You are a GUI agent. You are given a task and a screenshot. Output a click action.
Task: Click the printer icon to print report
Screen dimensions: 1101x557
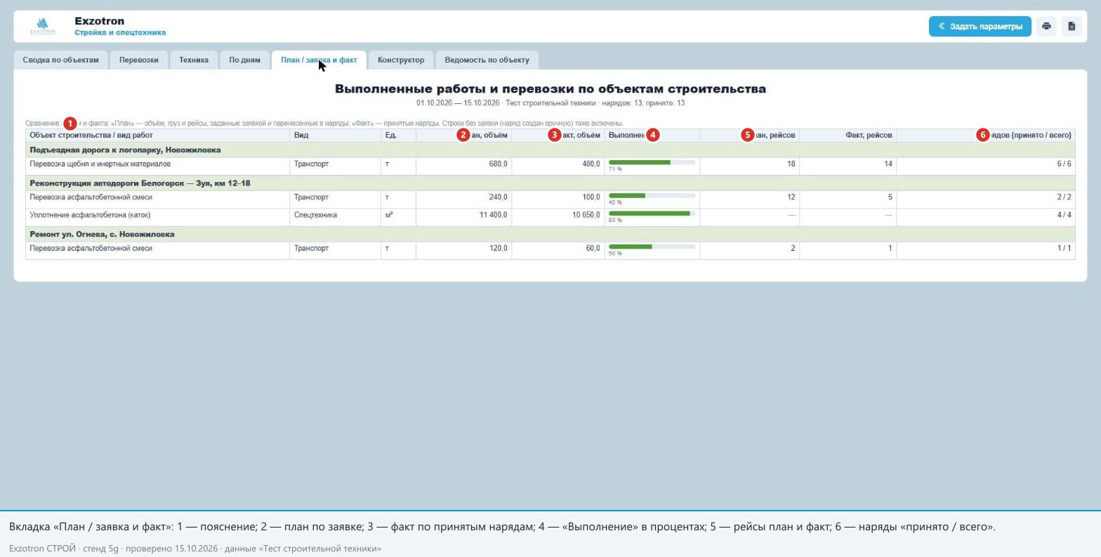coord(1046,26)
